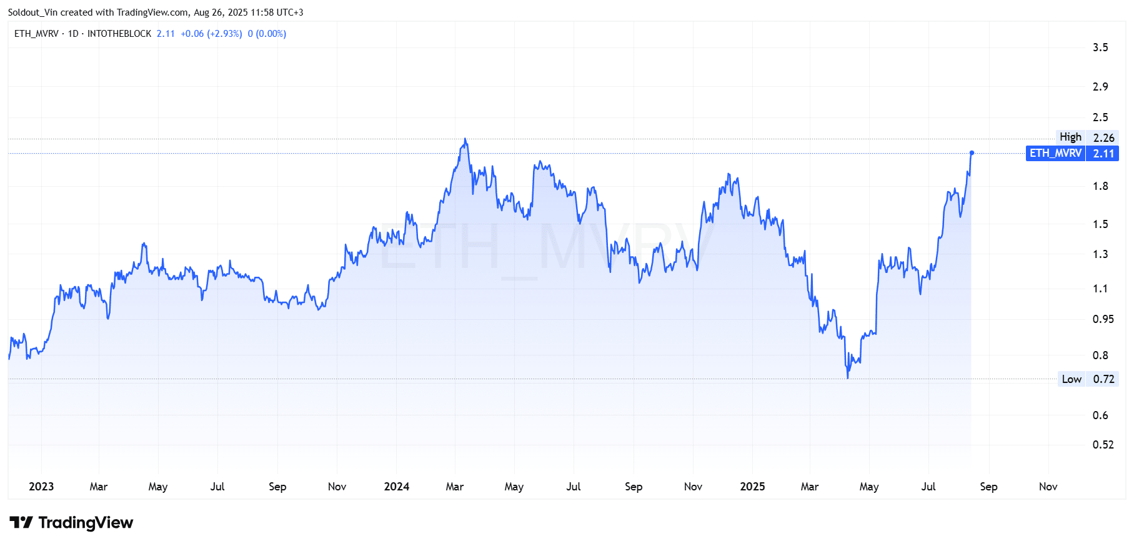Click the ETH_MVRV · 1D · INTOTHEBLOCK legend title
This screenshot has width=1134, height=546.
(82, 34)
